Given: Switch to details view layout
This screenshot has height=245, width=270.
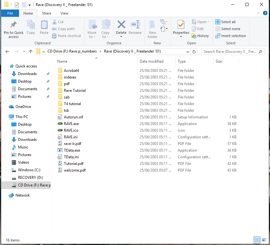Looking at the screenshot, I should pos(257,240).
